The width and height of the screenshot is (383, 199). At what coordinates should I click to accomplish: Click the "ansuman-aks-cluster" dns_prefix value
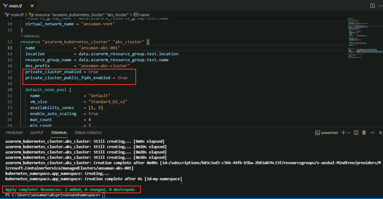coord(104,66)
